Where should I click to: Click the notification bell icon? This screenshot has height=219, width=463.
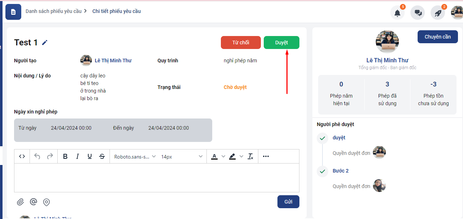point(397,13)
